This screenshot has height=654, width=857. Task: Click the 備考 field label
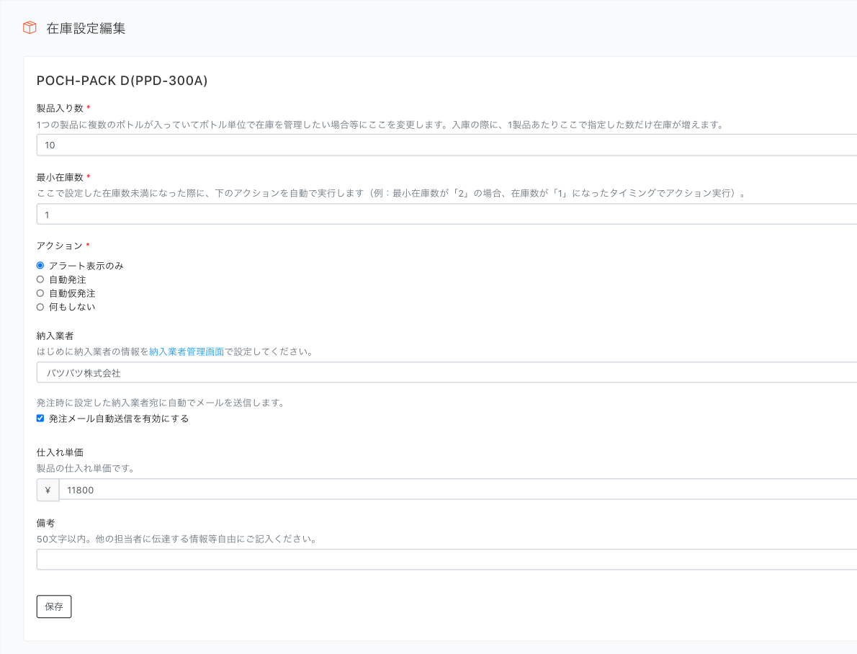click(46, 523)
